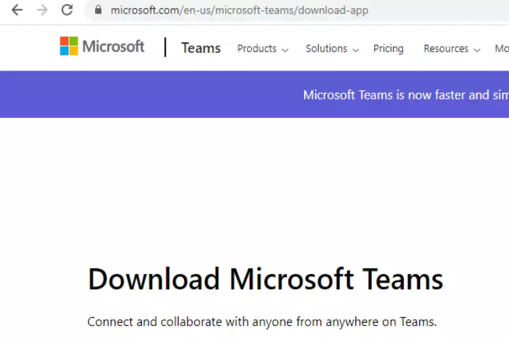This screenshot has width=509, height=339.
Task: Reload the page with the refresh icon
Action: (x=67, y=10)
